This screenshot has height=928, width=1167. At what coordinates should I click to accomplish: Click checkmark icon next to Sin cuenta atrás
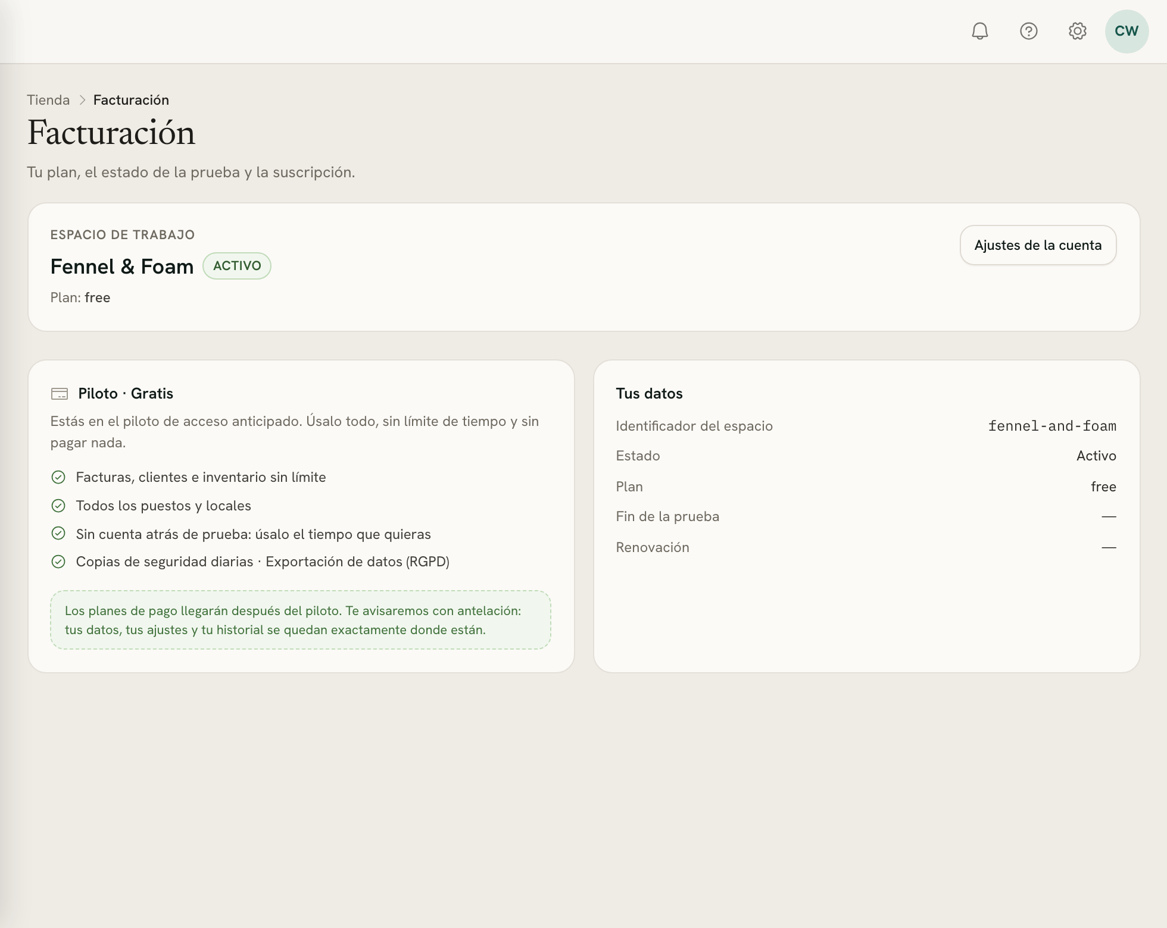[x=58, y=534]
